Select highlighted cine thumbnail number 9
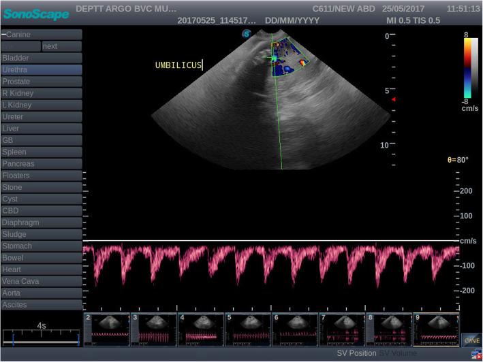483x362 pixels. (436, 329)
